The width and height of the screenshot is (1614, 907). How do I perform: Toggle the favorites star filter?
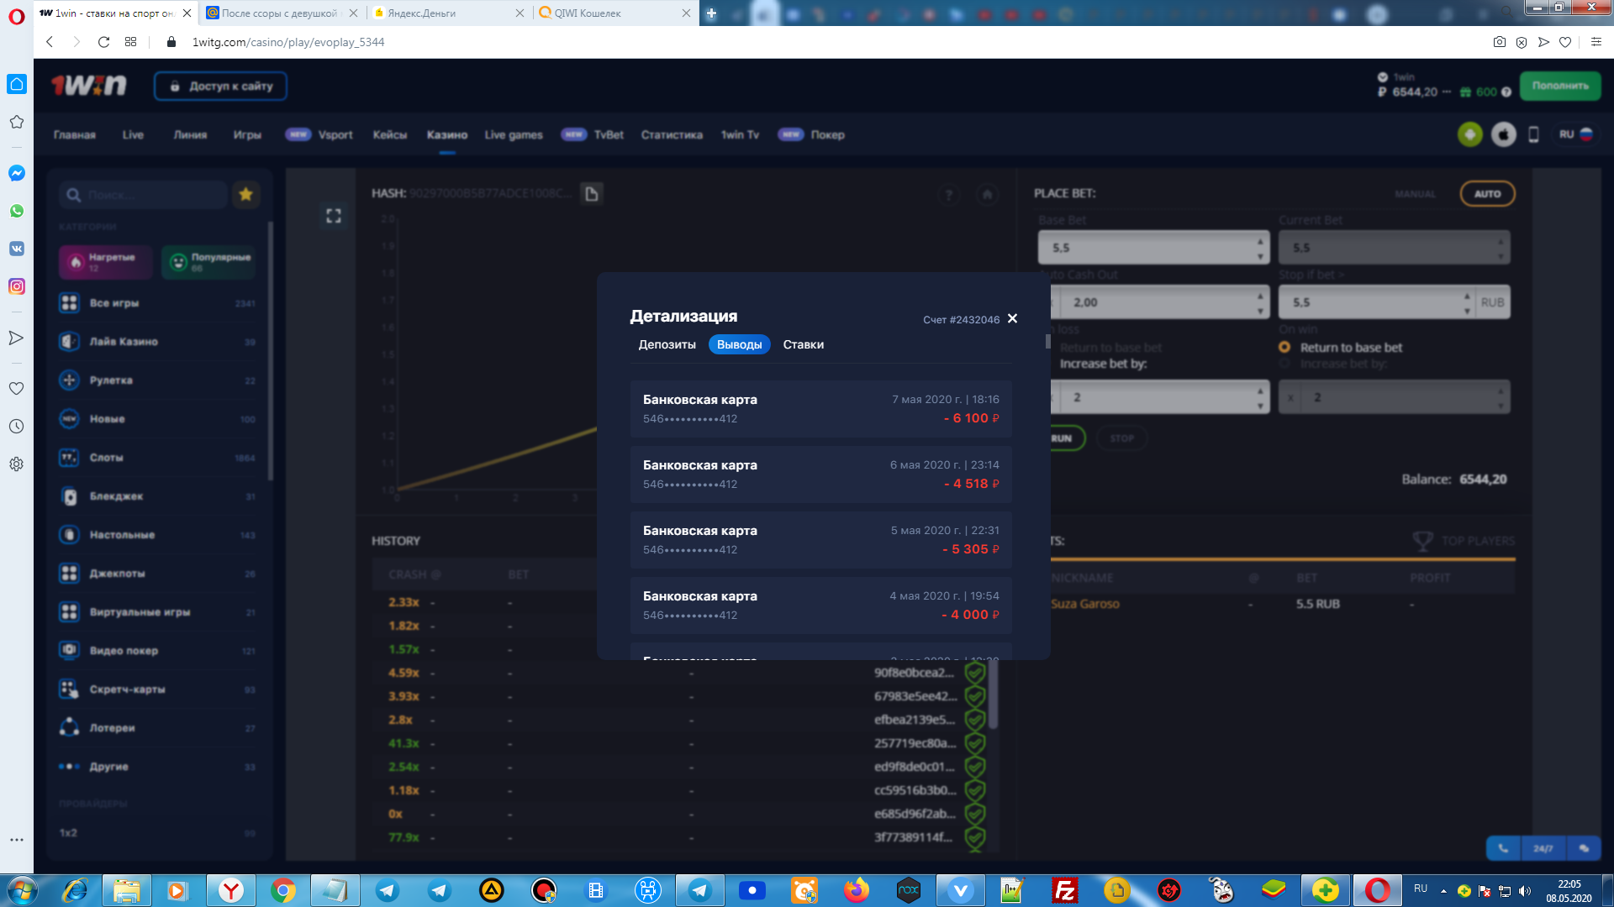(245, 195)
